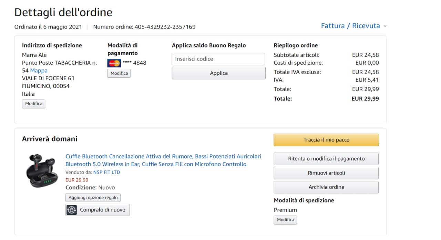Select Ritenta o modifica il pagamento

click(x=326, y=159)
